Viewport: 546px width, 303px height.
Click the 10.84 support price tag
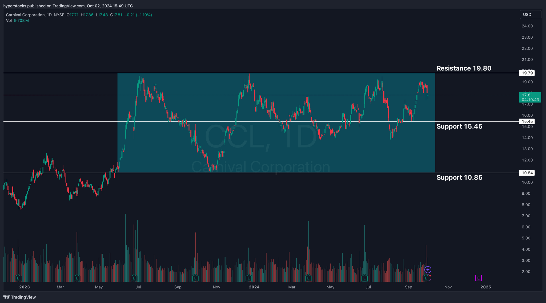[527, 173]
